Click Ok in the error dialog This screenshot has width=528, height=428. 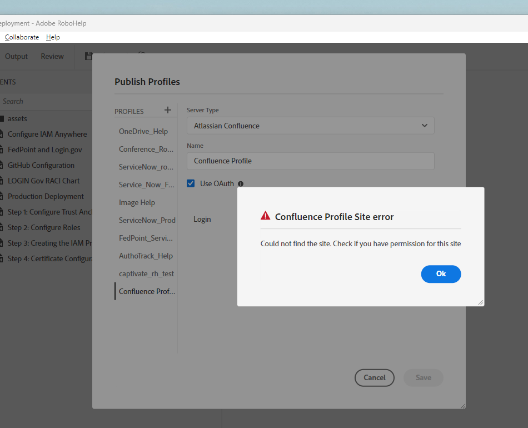point(441,274)
